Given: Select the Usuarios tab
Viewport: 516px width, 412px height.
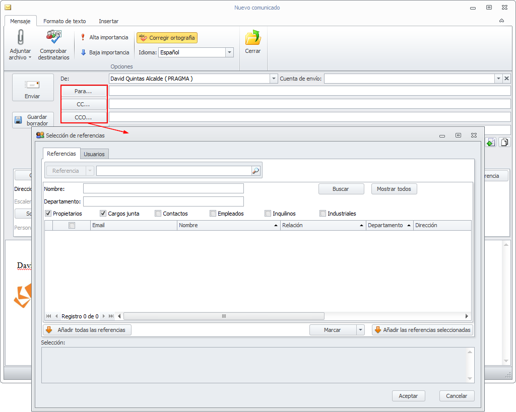Looking at the screenshot, I should 94,154.
